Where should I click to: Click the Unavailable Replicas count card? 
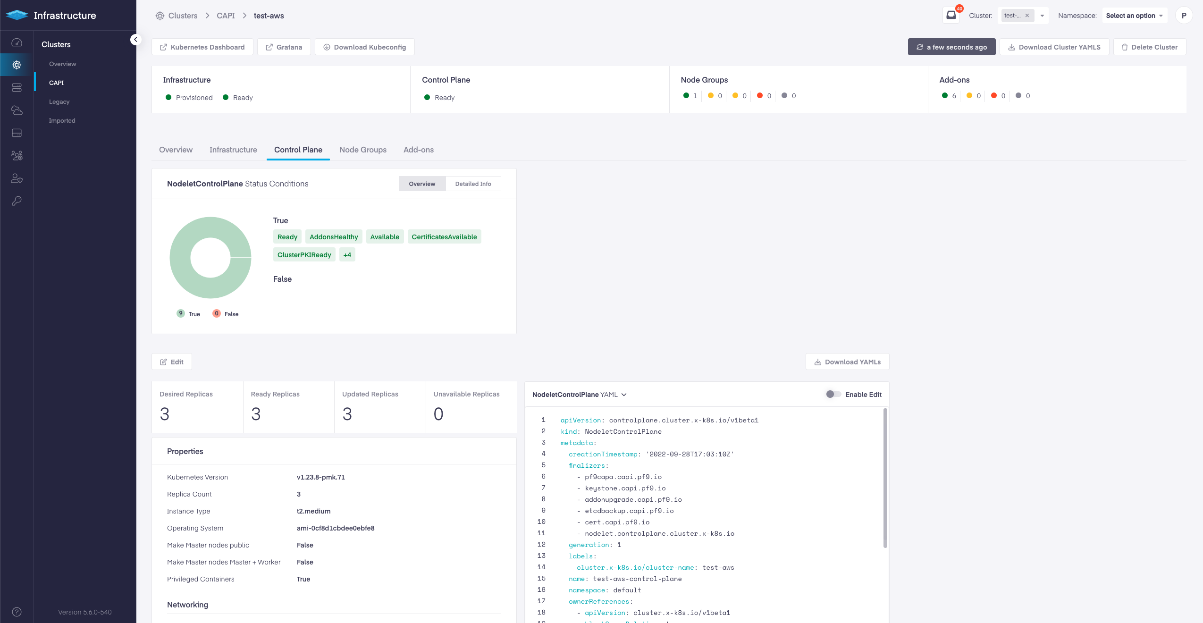(471, 407)
